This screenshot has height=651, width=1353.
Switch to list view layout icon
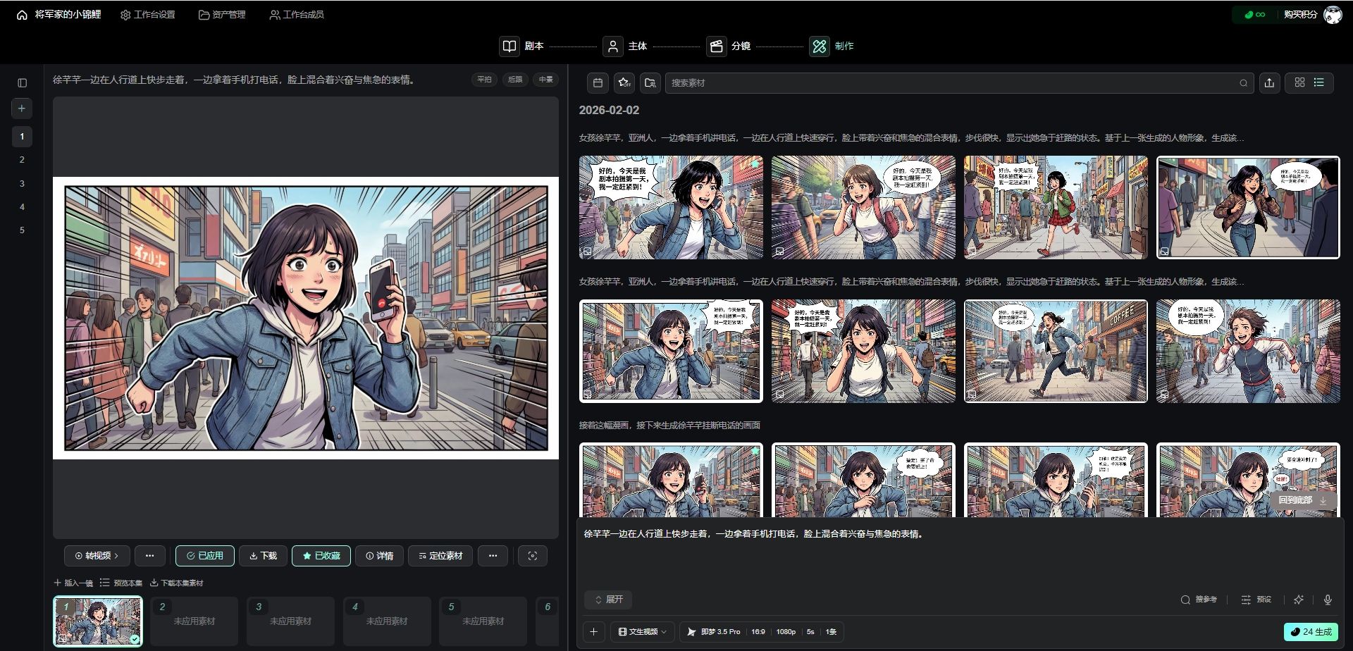[1319, 82]
